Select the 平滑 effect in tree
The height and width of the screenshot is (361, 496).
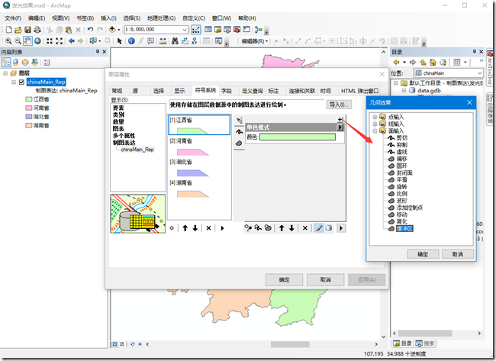(401, 179)
